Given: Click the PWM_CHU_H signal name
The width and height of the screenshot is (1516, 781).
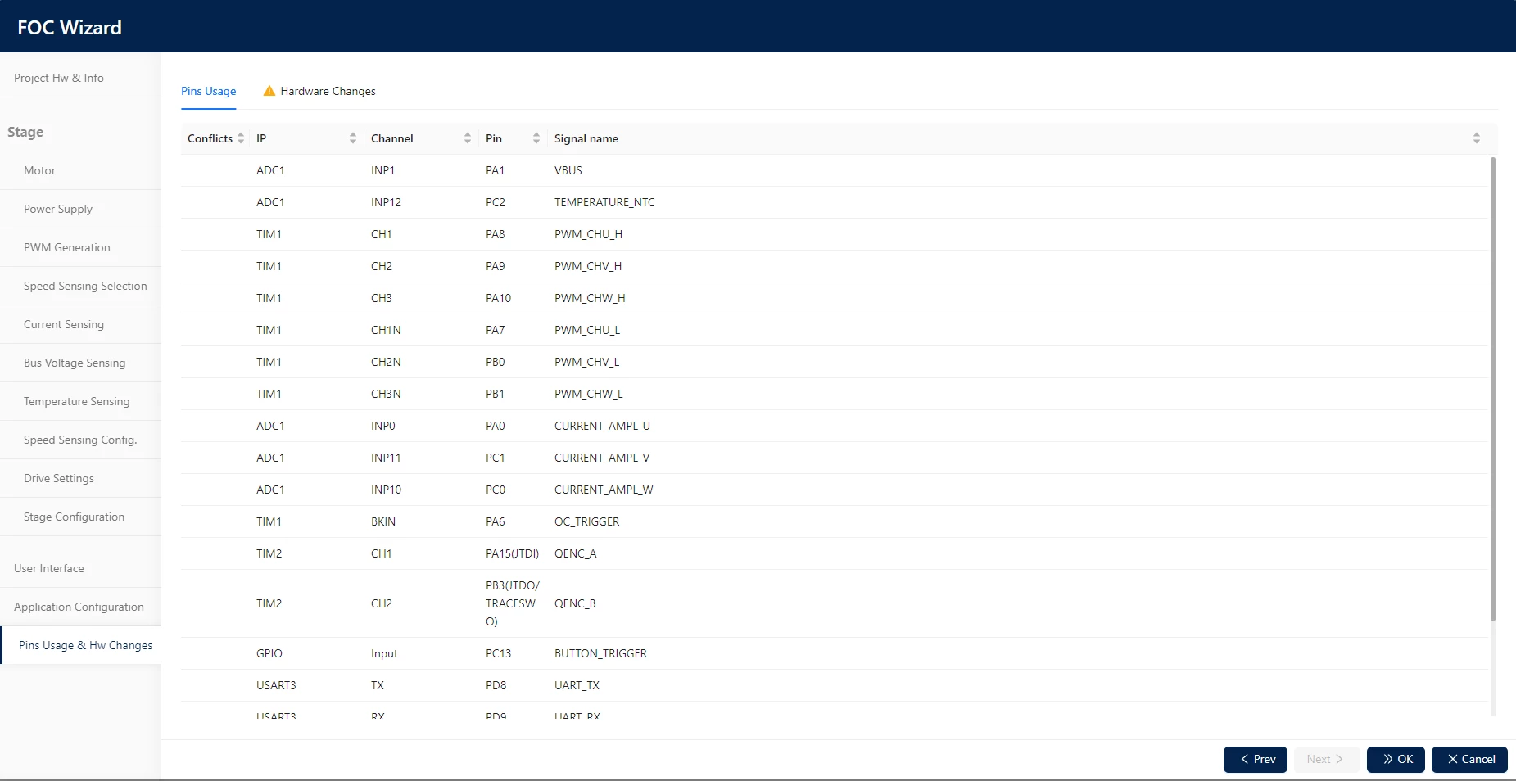Looking at the screenshot, I should (588, 234).
